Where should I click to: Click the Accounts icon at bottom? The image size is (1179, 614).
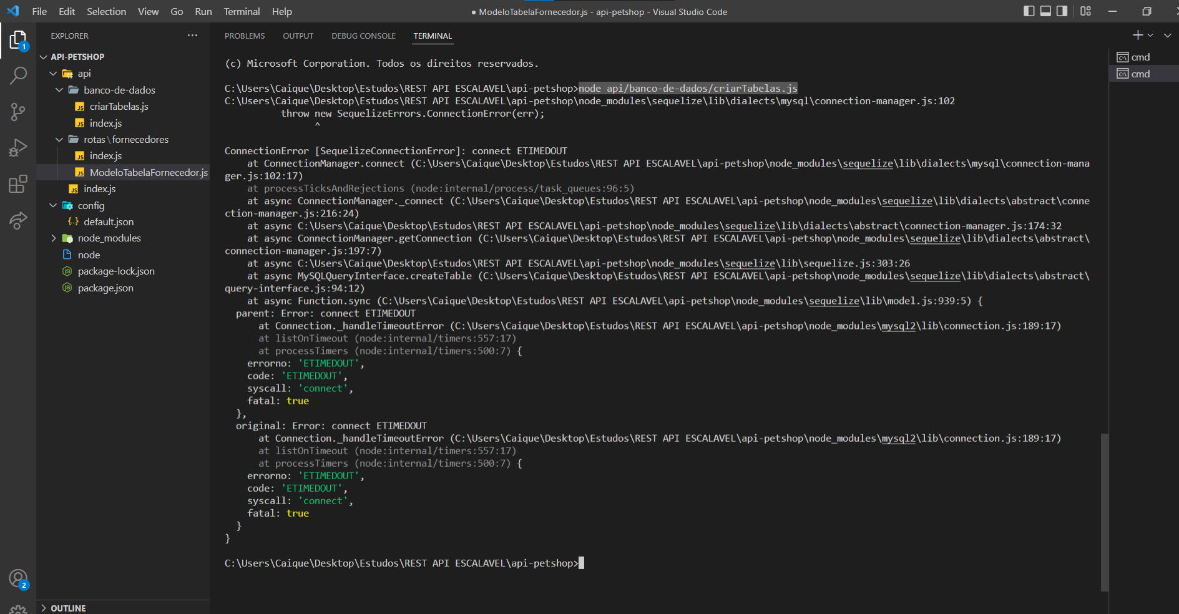click(x=19, y=578)
